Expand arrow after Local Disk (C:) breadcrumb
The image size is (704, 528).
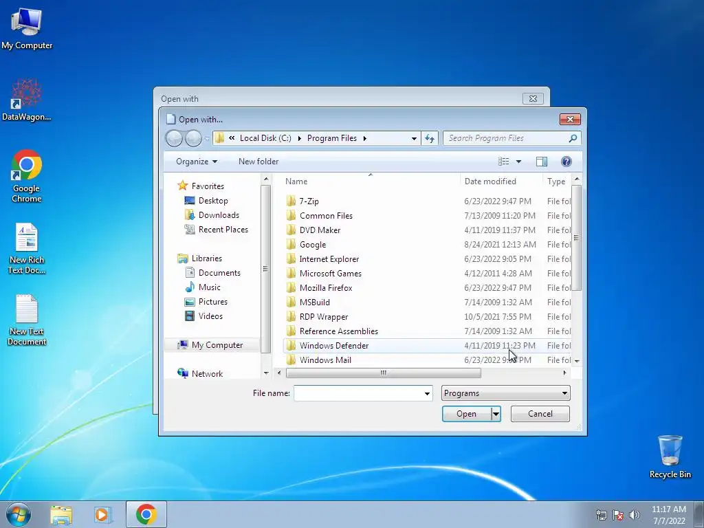tap(300, 138)
